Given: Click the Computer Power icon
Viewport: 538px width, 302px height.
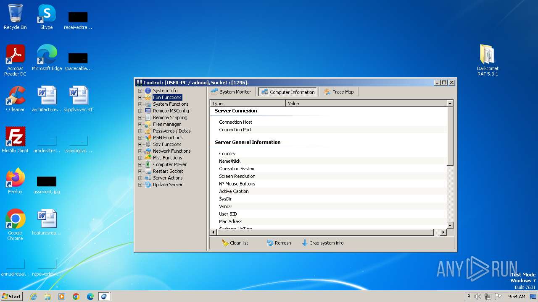Looking at the screenshot, I should pos(148,164).
